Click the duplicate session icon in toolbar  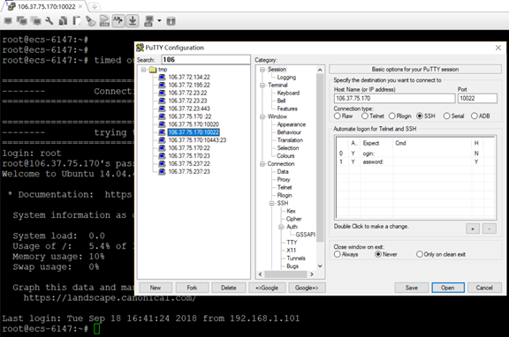[x=22, y=21]
